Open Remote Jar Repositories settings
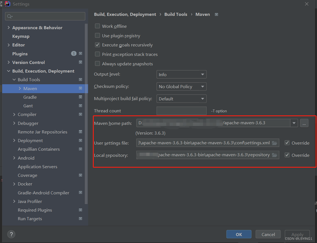317x243 pixels. [43, 132]
